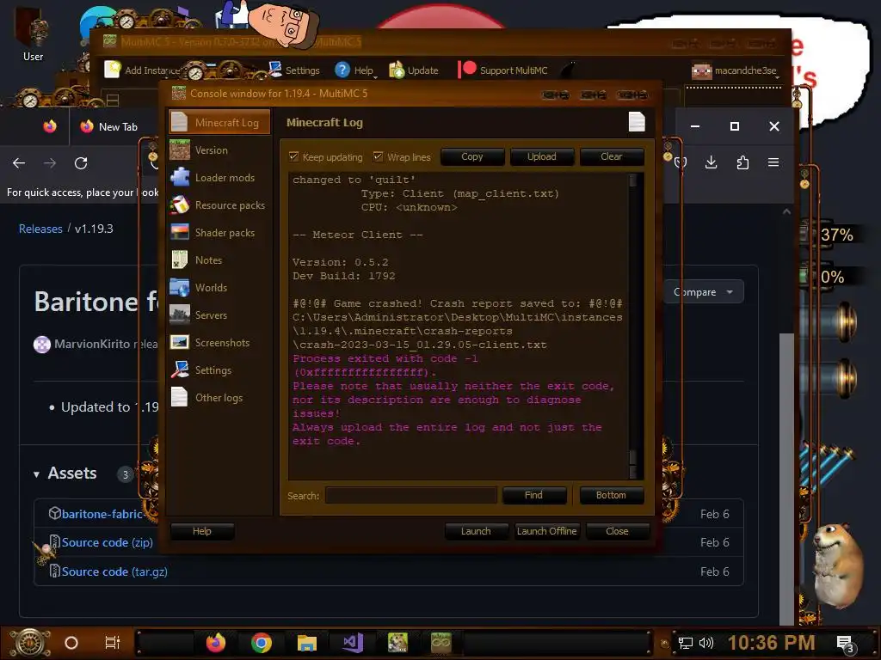Open Task View on taskbar
Screen dimensions: 881x660
(x=113, y=643)
